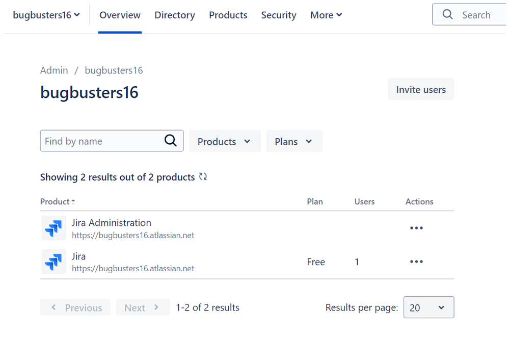Switch to the Overview tab
Screen dimensions: 509x338
(120, 15)
